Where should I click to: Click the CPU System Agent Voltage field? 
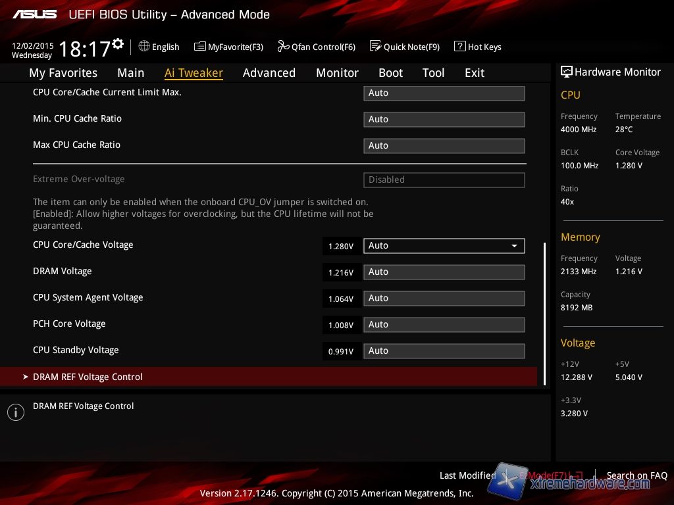click(x=444, y=299)
